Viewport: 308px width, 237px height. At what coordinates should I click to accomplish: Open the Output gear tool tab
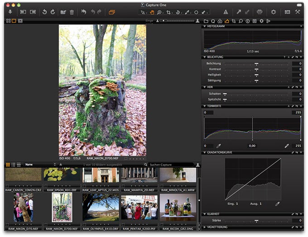pos(261,21)
